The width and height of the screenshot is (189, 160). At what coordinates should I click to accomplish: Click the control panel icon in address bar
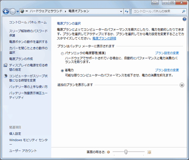click(x=22, y=11)
